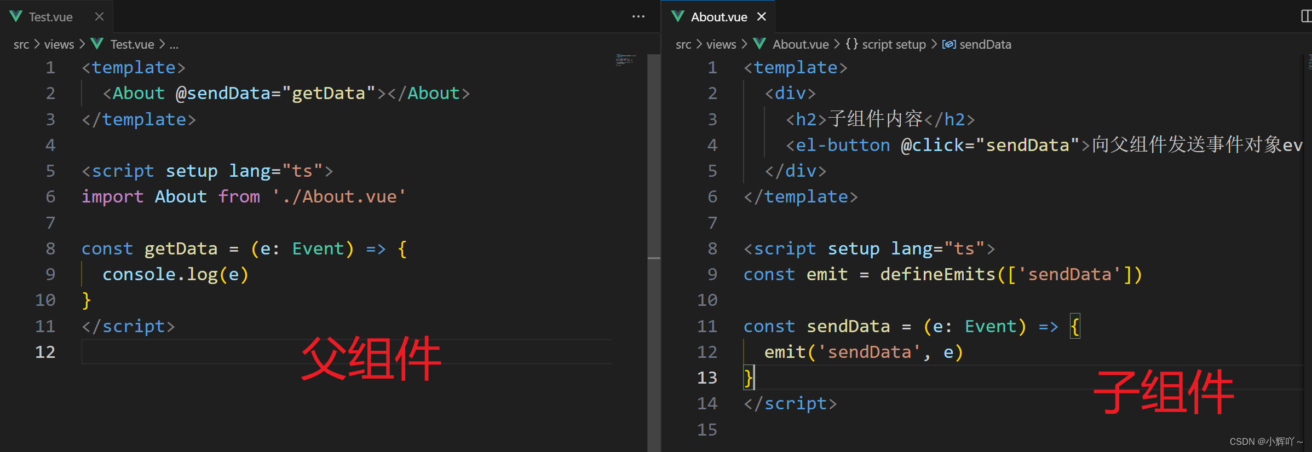Click the minimap in the left editor
The height and width of the screenshot is (452, 1312).
click(625, 60)
